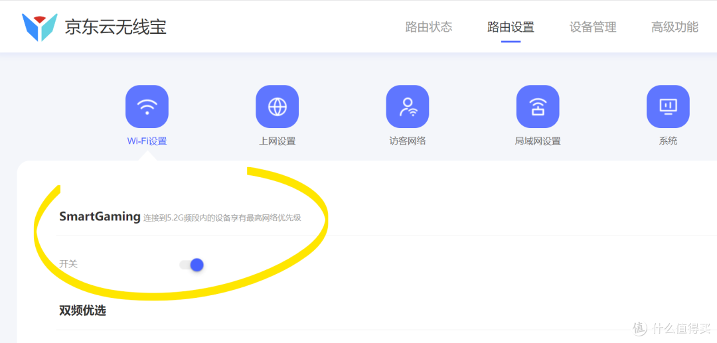Click the 京东云无线宝 logo icon

click(x=40, y=27)
